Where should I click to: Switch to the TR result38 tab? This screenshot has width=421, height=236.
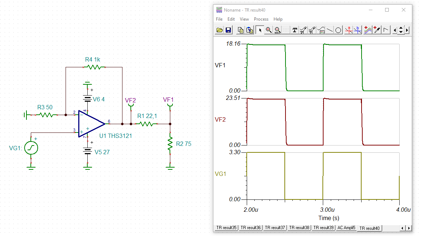click(299, 228)
